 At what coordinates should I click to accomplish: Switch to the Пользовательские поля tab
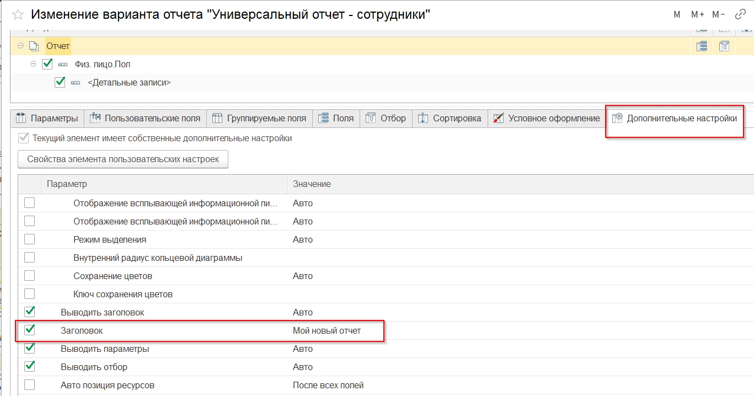146,118
